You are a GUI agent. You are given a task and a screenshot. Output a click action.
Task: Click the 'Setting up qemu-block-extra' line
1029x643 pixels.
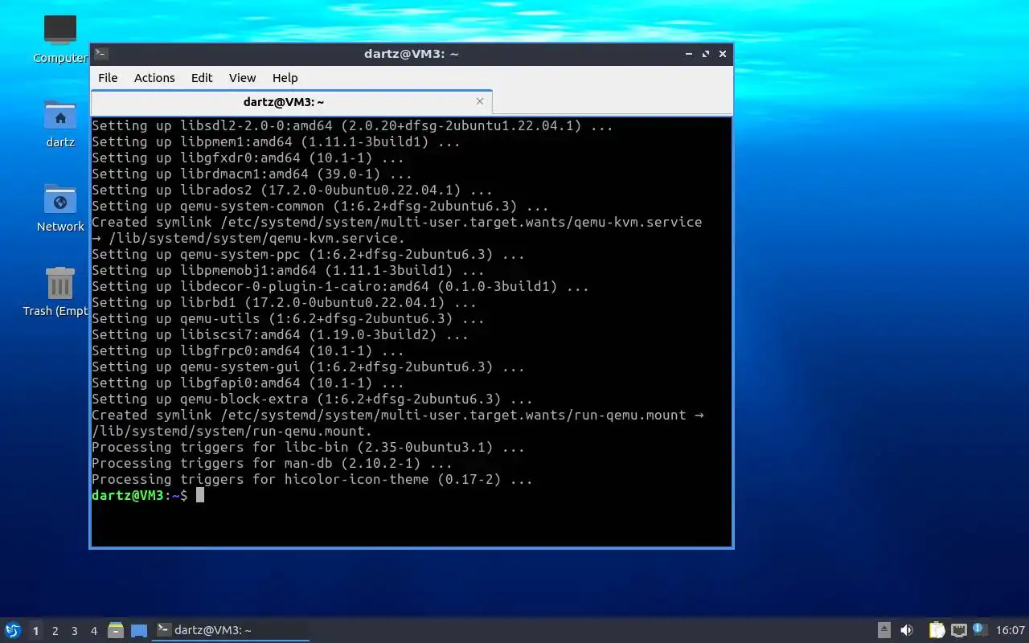point(312,399)
